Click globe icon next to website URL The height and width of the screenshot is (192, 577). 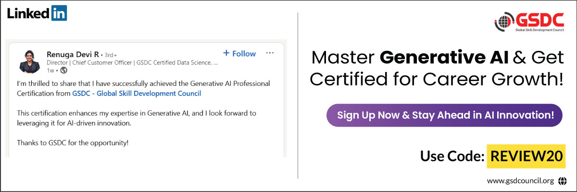pos(563,181)
